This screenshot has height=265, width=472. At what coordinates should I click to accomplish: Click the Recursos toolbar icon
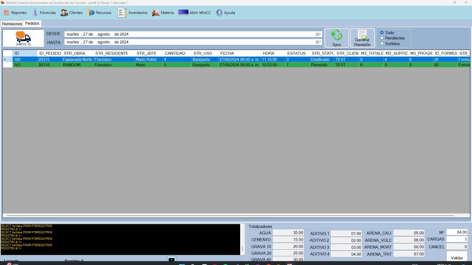(x=91, y=13)
